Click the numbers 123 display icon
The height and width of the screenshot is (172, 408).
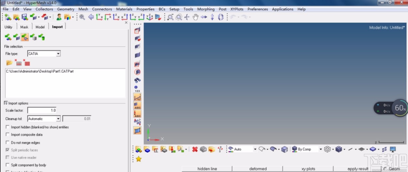(137, 89)
